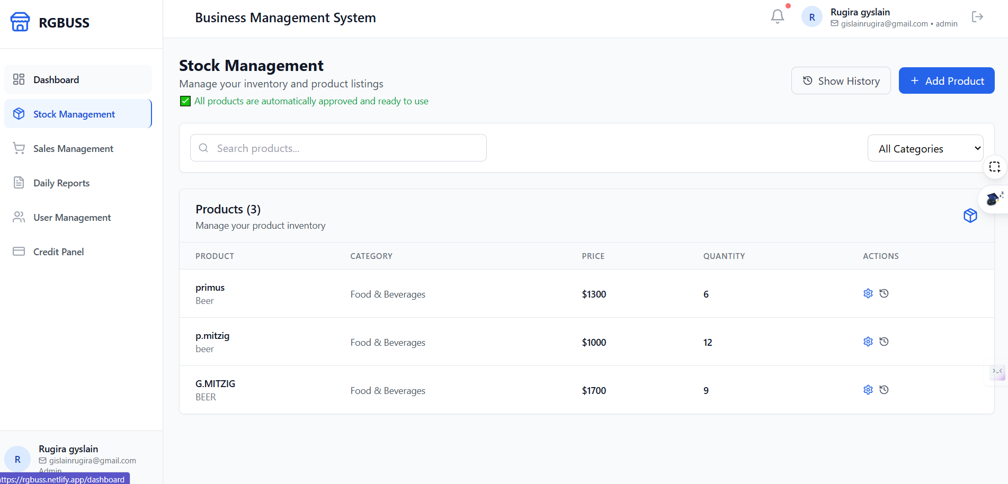Click the blue package icon in Products header
The height and width of the screenshot is (484, 1008).
coord(970,216)
